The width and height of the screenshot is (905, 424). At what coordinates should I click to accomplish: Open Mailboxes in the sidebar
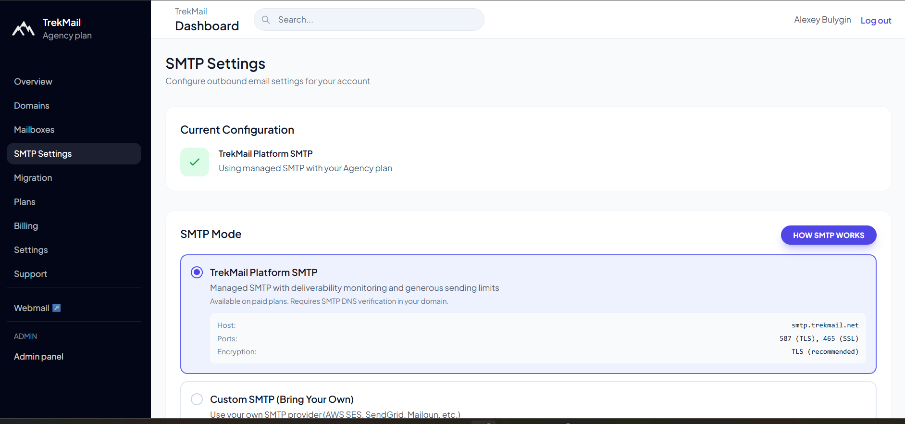click(34, 130)
